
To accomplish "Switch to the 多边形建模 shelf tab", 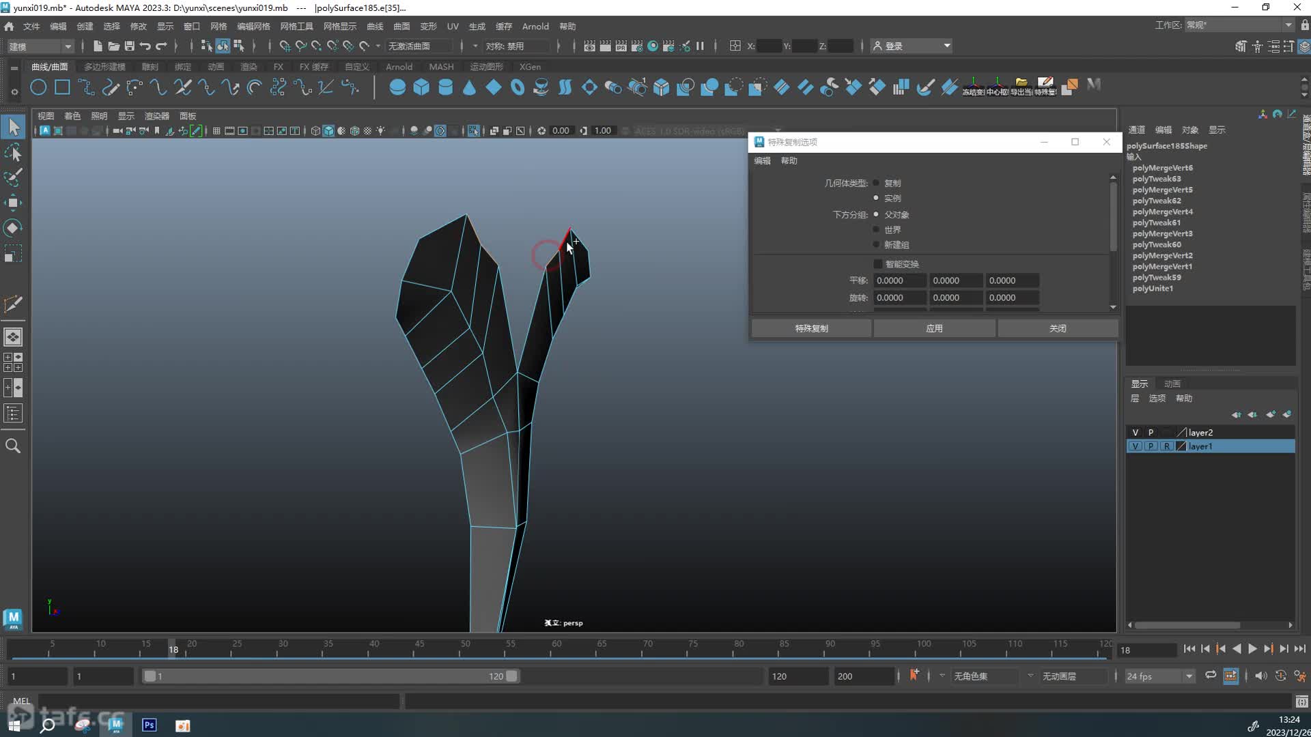I will point(104,67).
